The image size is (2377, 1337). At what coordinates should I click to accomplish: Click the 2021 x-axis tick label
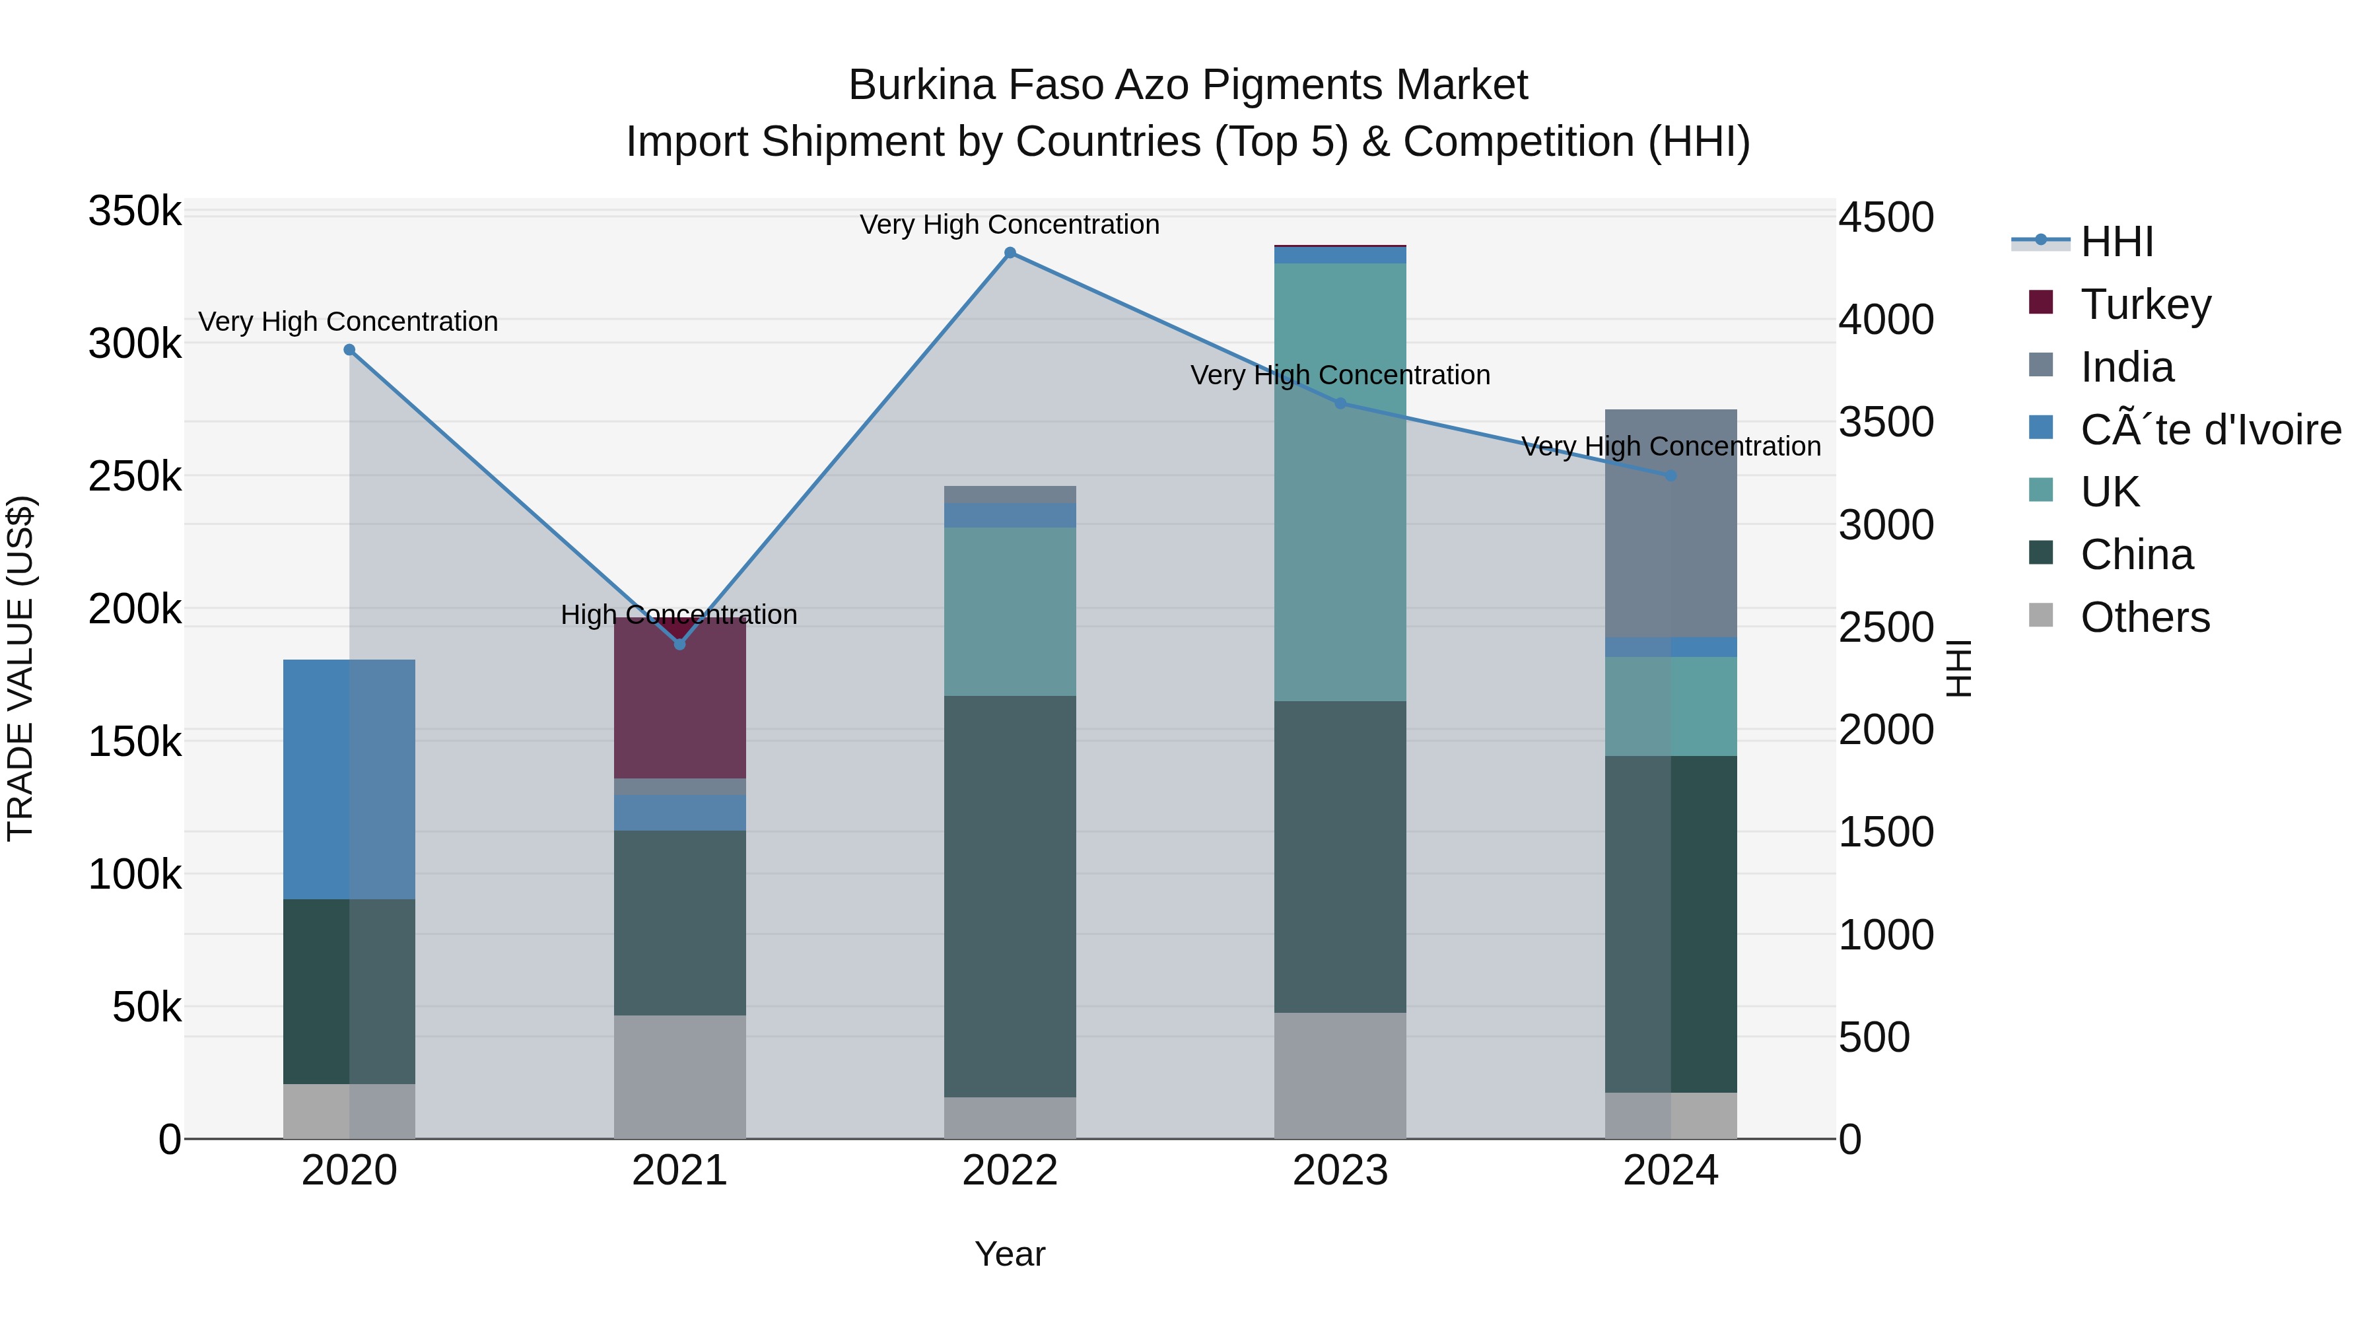pyautogui.click(x=680, y=1171)
